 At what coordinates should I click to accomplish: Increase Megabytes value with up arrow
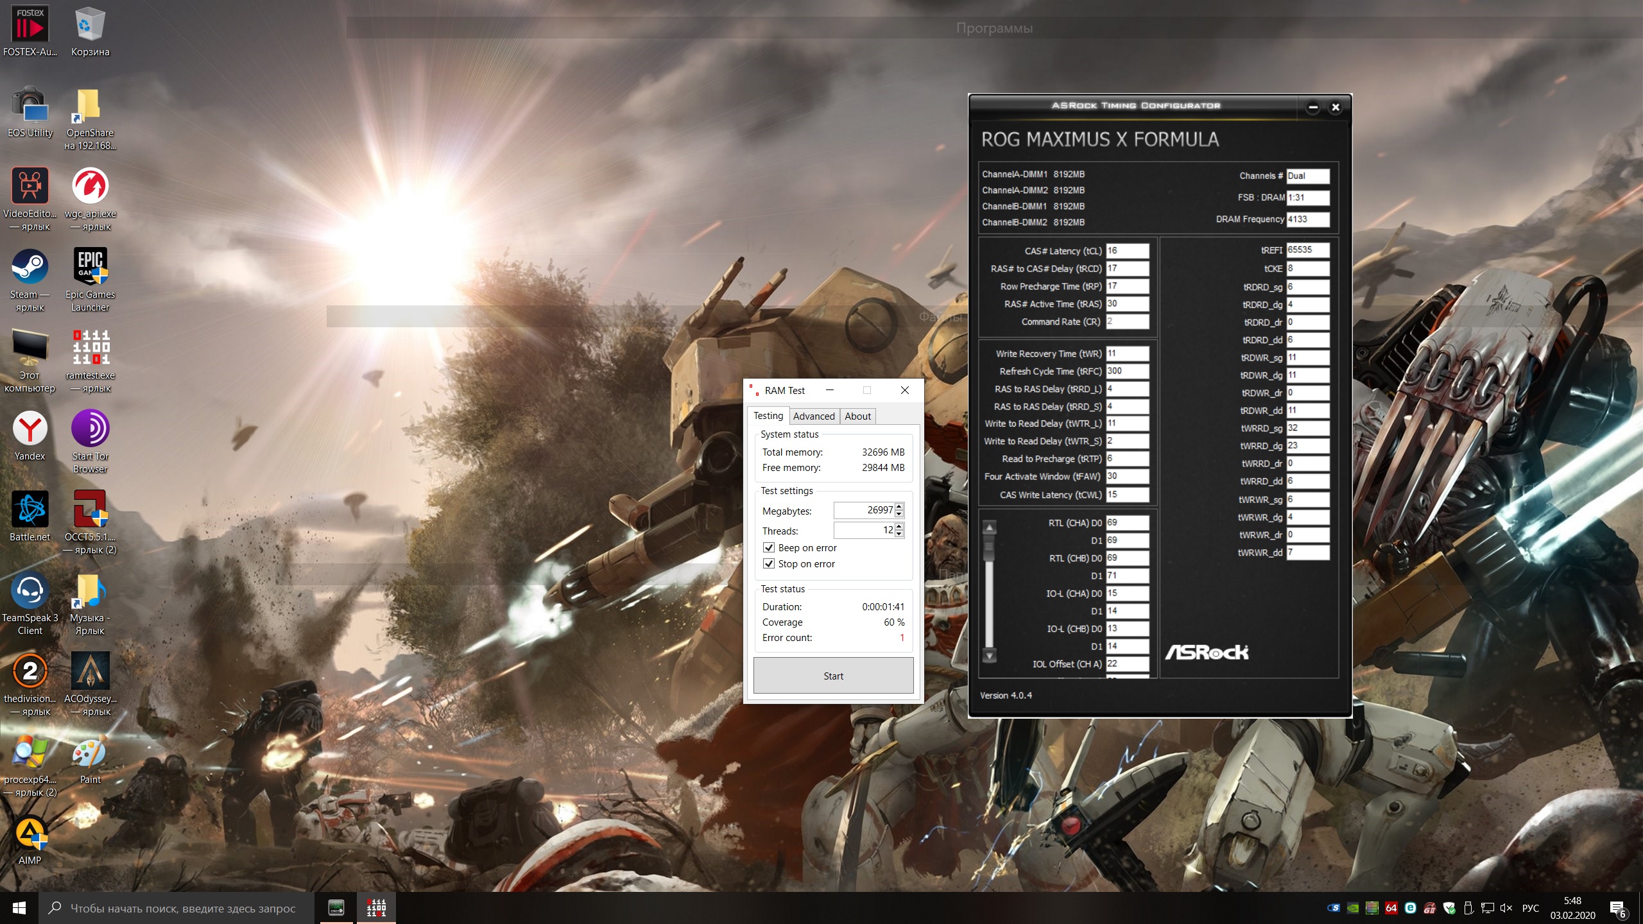(899, 507)
